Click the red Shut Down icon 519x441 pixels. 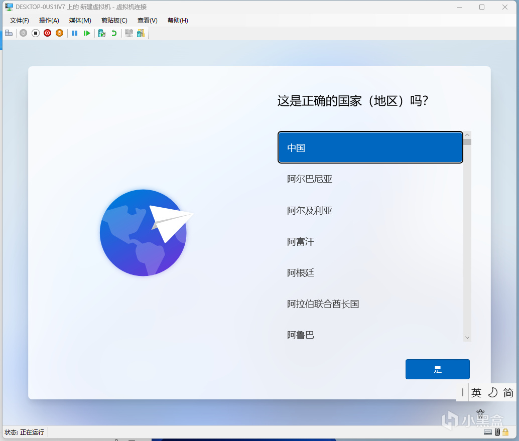[47, 33]
